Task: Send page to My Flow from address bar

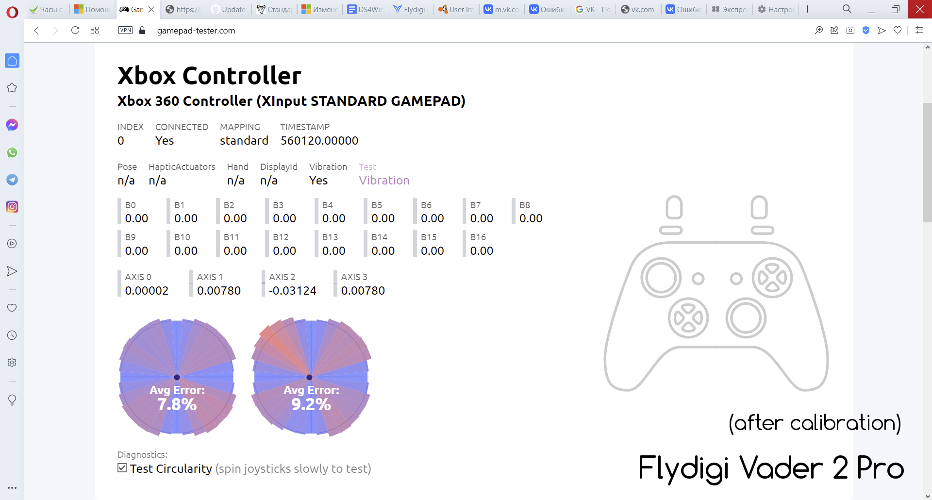Action: (882, 31)
